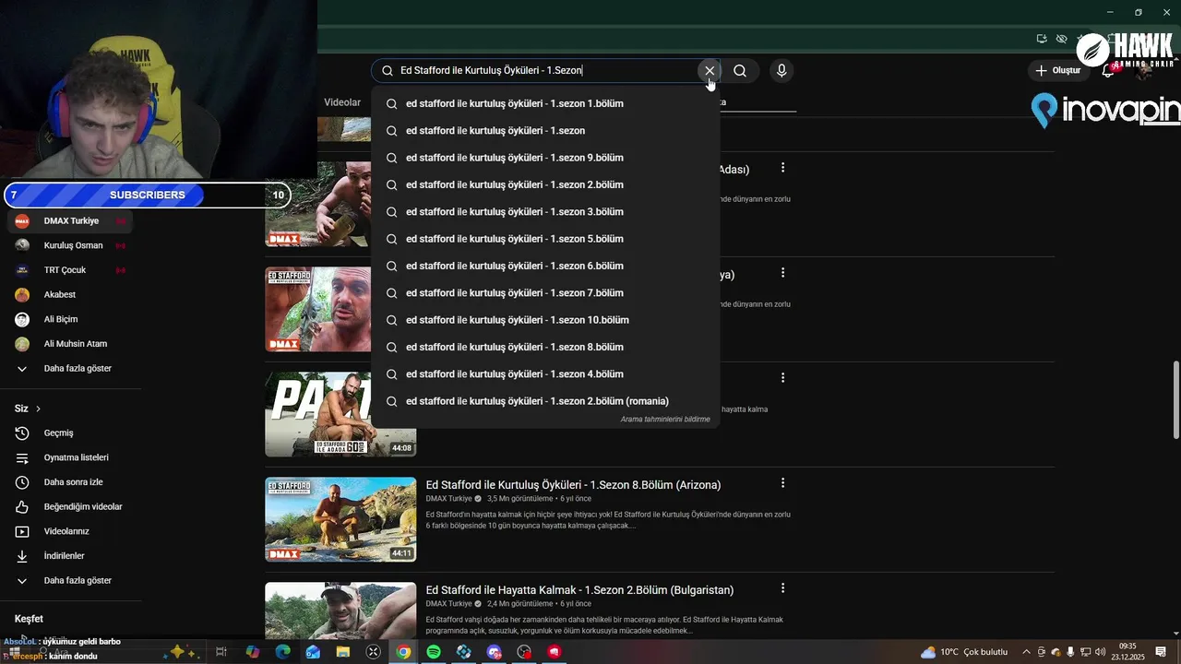Open Oynatma listeleri playlists

point(70,457)
